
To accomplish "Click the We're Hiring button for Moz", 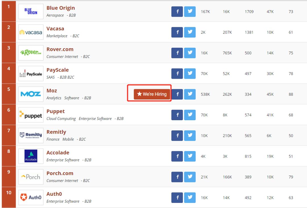I will [x=152, y=94].
